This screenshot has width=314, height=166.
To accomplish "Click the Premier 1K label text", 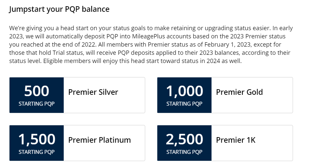I will pos(236,140).
